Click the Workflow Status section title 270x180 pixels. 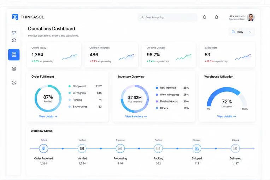pos(42,131)
